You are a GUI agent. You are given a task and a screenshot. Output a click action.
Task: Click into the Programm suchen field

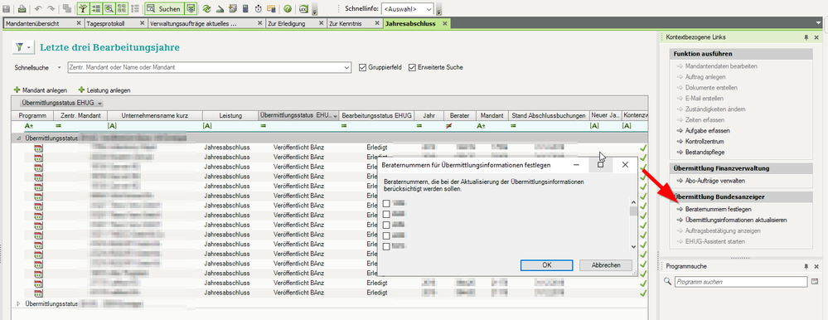(x=741, y=282)
